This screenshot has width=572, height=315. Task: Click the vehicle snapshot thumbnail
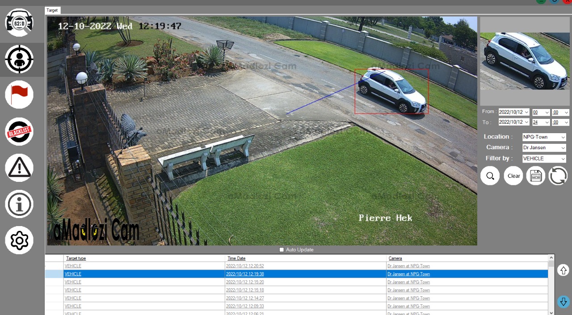[x=525, y=61]
